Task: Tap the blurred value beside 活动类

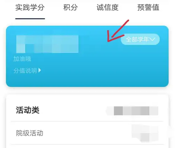Action: pyautogui.click(x=132, y=111)
